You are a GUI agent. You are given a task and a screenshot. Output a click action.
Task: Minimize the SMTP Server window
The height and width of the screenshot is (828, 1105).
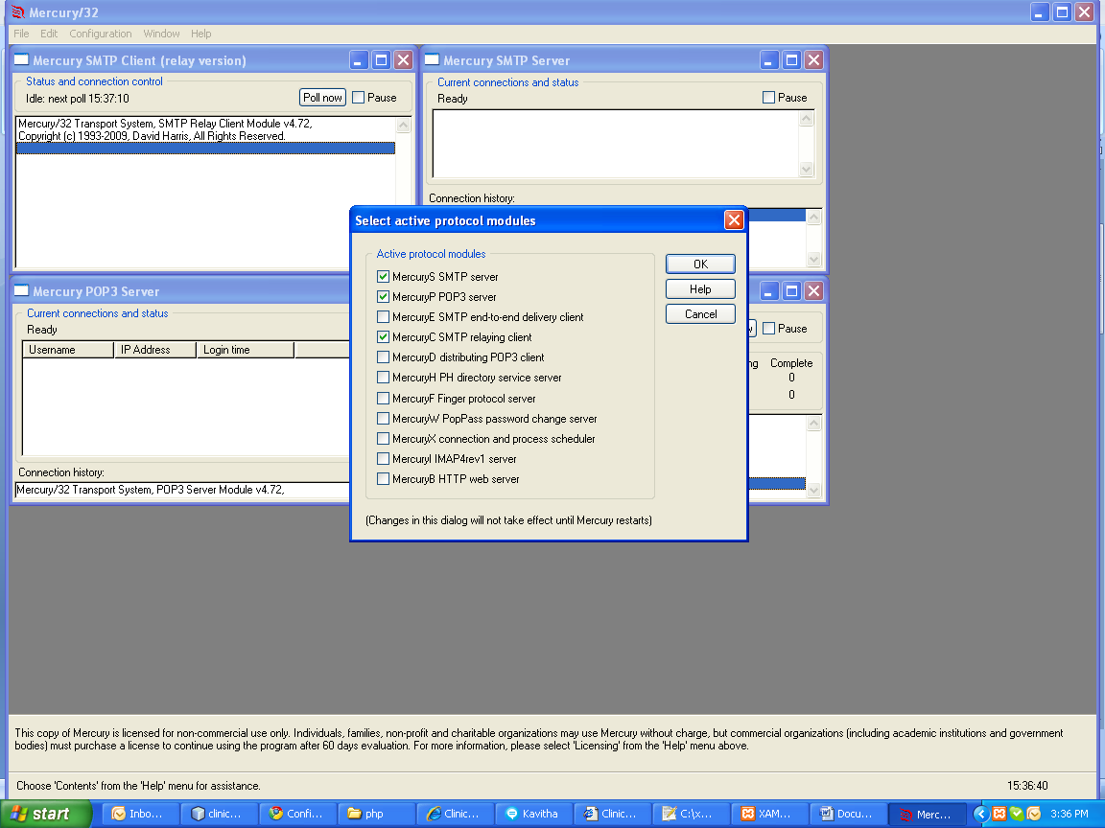click(x=769, y=60)
